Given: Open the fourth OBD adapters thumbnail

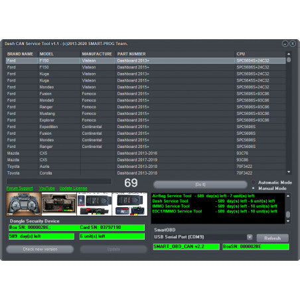Looking at the screenshot, I should coord(130,204).
